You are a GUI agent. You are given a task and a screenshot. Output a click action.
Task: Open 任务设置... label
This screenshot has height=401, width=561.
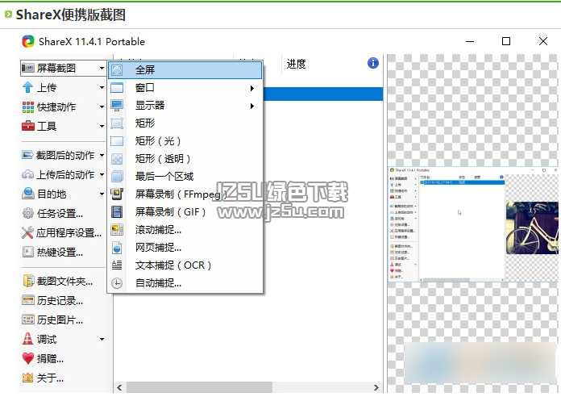60,213
